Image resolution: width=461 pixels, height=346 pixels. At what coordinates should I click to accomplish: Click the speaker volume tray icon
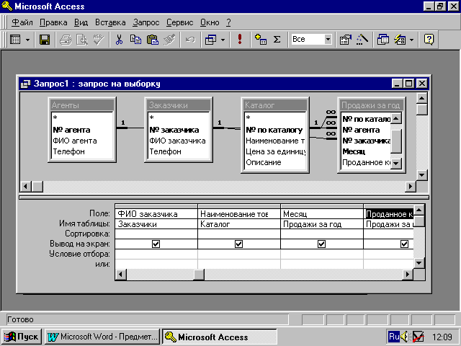[406, 337]
